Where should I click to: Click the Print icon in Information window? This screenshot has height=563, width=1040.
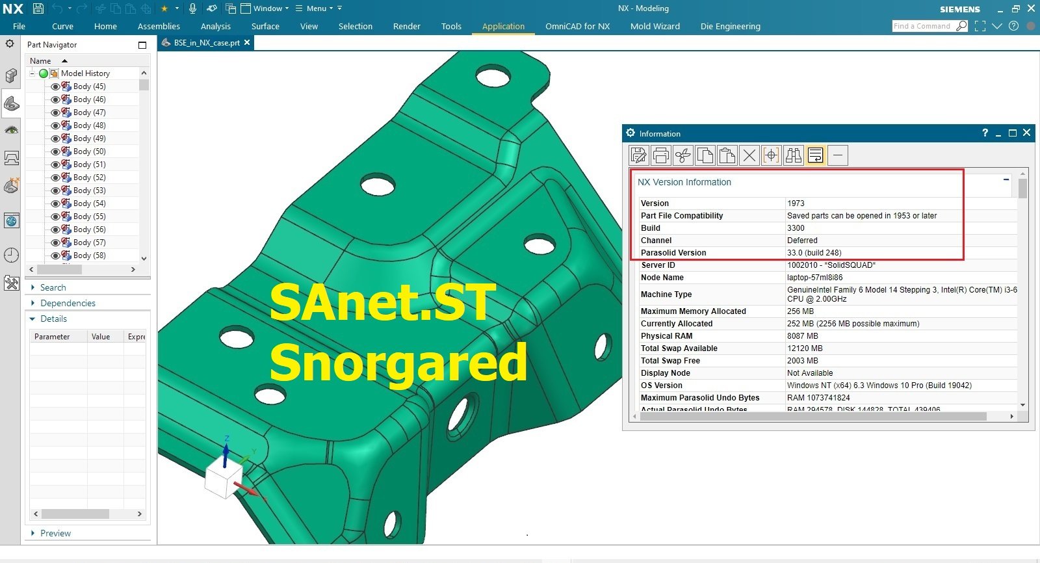(x=661, y=155)
